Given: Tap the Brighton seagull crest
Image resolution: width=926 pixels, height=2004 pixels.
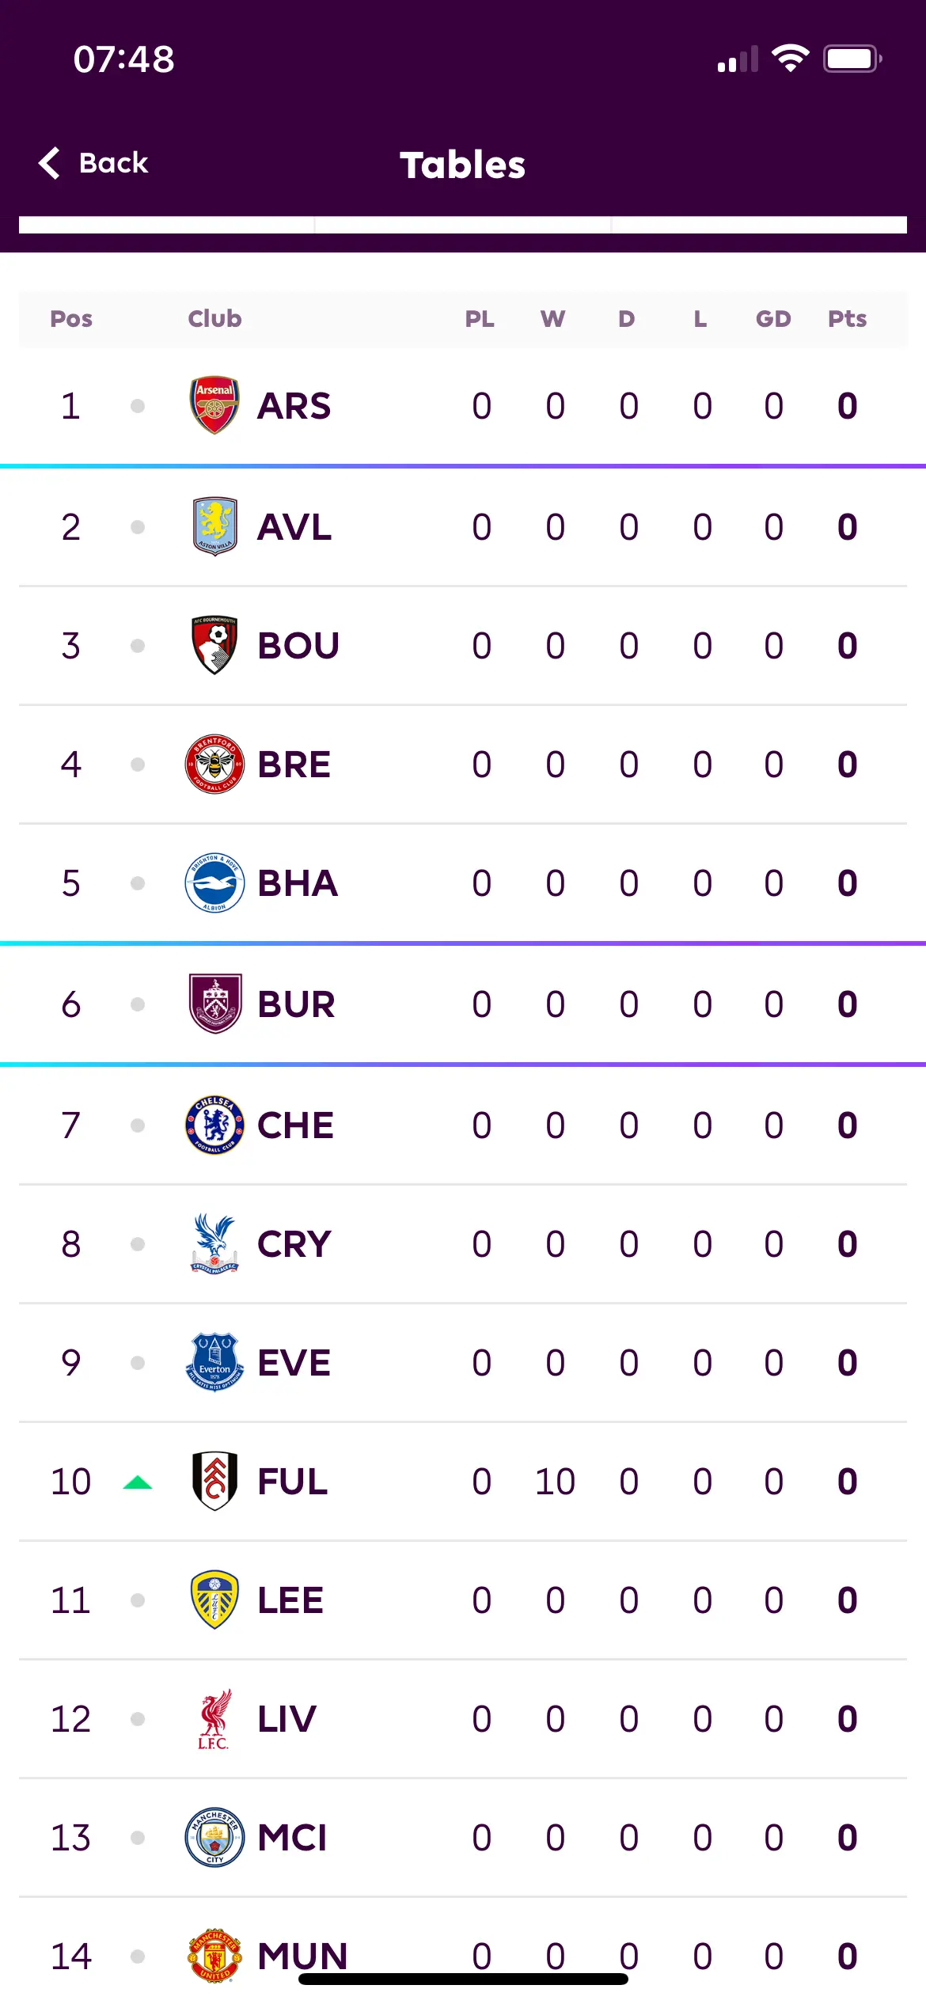Looking at the screenshot, I should click(x=214, y=882).
